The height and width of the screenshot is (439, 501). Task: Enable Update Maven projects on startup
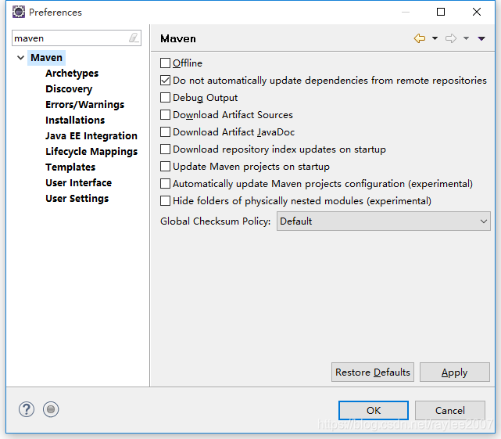165,167
